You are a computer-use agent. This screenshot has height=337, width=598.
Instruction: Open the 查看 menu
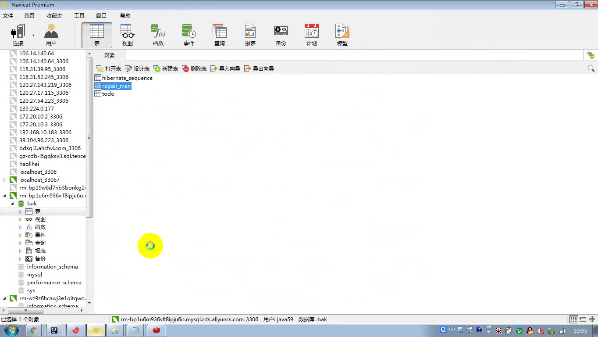tap(29, 16)
